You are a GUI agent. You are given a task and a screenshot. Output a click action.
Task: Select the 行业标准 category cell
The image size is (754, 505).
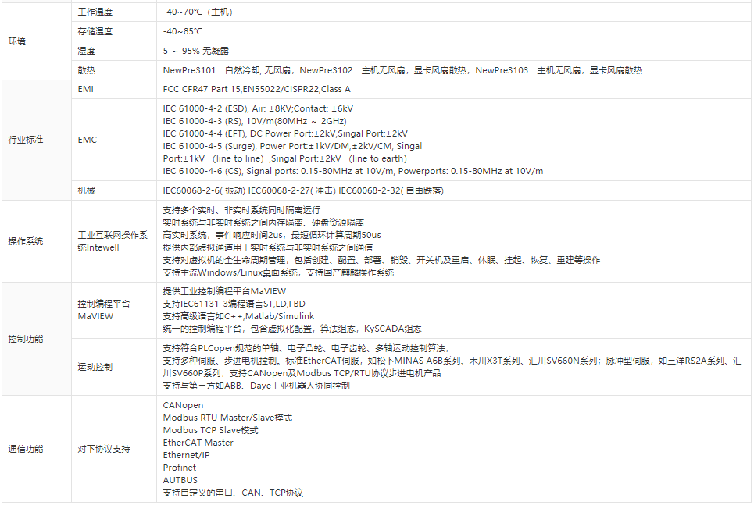pos(26,140)
